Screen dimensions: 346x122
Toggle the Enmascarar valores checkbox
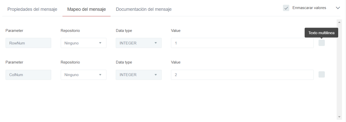pos(286,8)
